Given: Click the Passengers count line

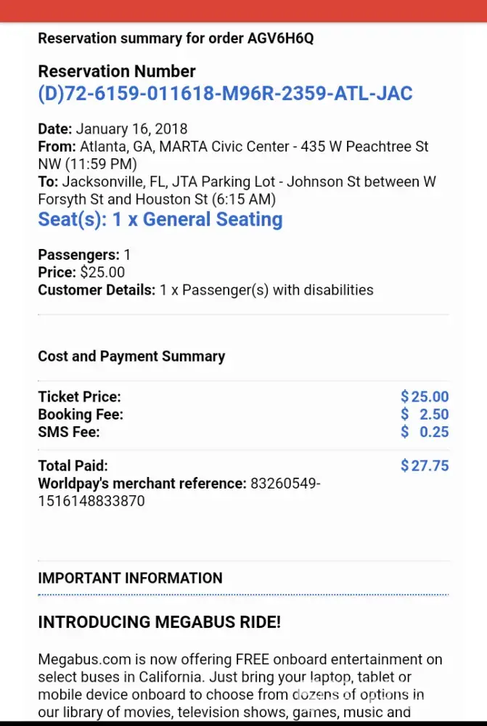Looking at the screenshot, I should point(84,255).
